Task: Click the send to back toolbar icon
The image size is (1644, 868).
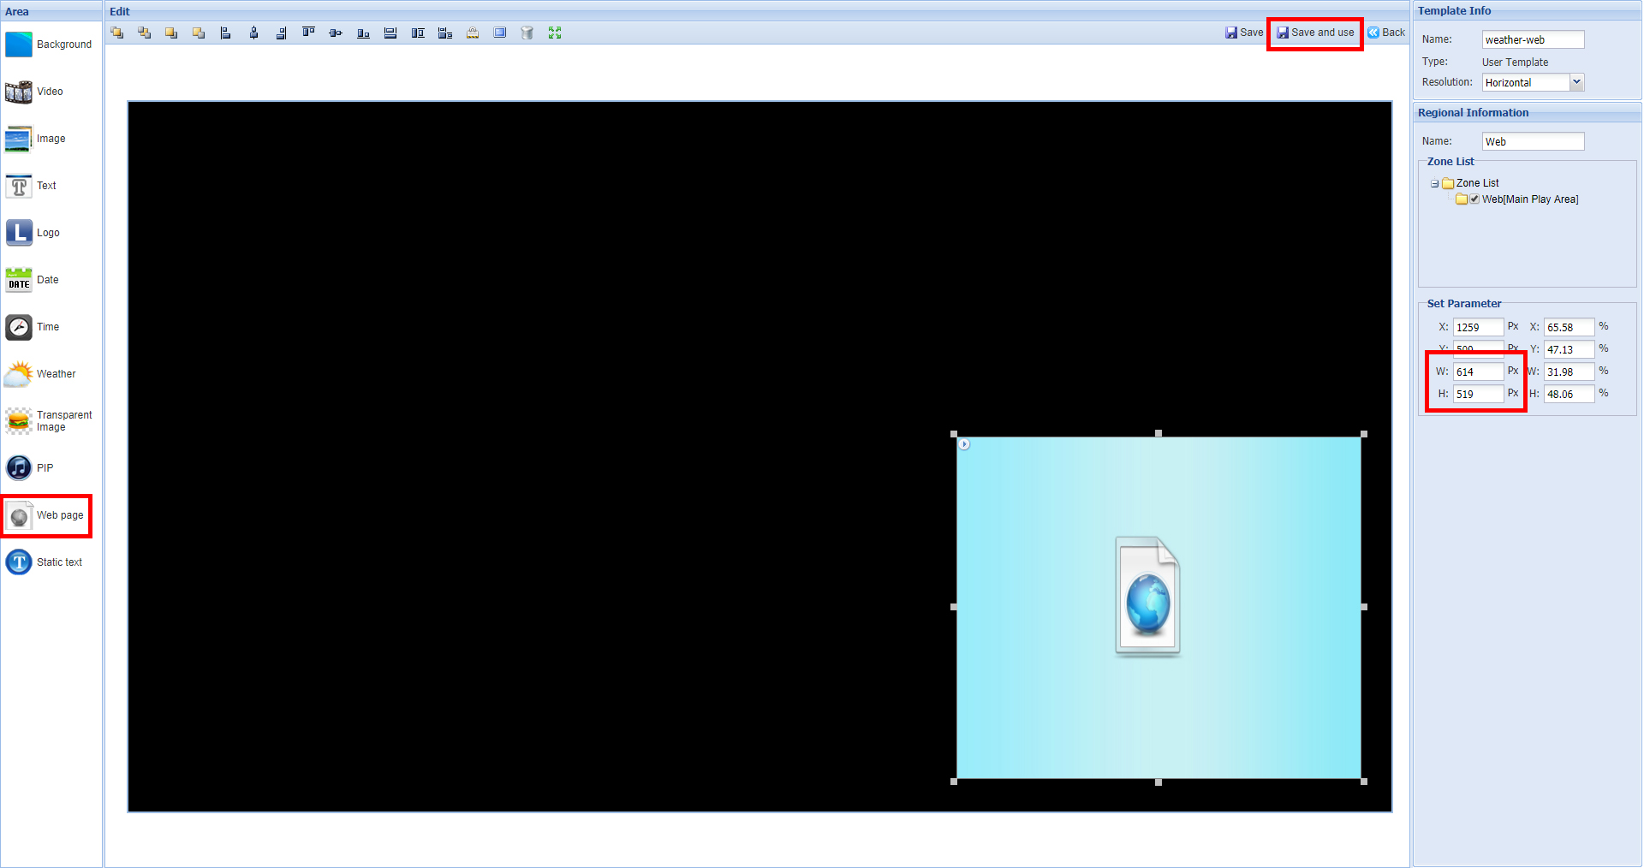Action: pos(145,33)
